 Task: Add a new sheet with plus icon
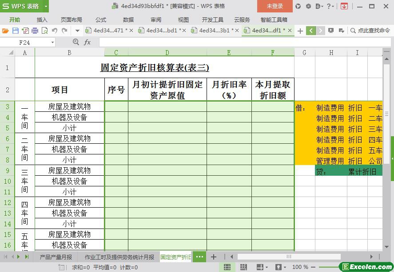click(x=214, y=257)
